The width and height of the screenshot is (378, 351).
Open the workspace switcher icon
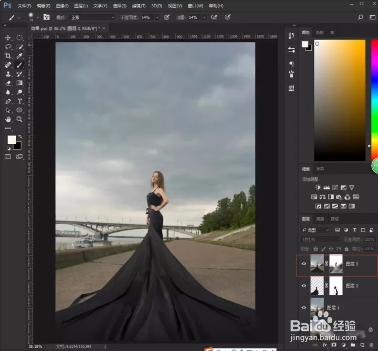(x=372, y=17)
